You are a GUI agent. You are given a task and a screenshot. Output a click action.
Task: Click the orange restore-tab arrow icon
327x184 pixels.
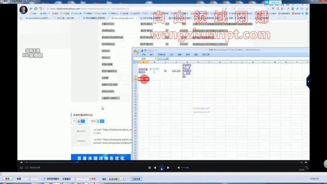pyautogui.click(x=41, y=9)
